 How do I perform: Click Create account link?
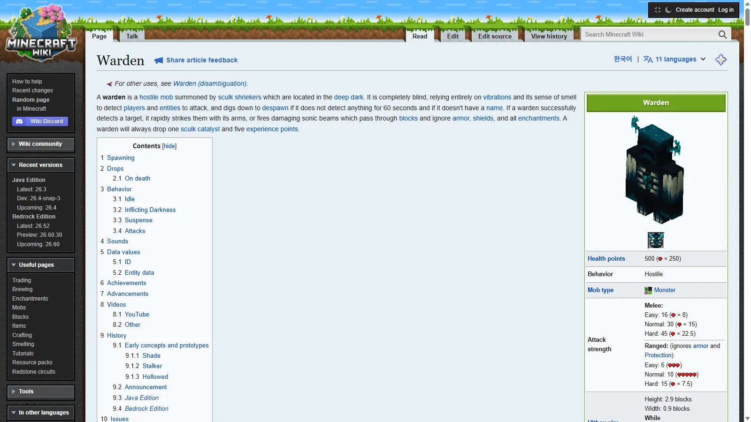(x=695, y=10)
